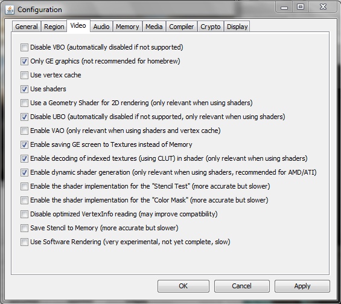The height and width of the screenshot is (304, 341).
Task: Toggle Use vertex cache checkbox
Action: pyautogui.click(x=24, y=75)
